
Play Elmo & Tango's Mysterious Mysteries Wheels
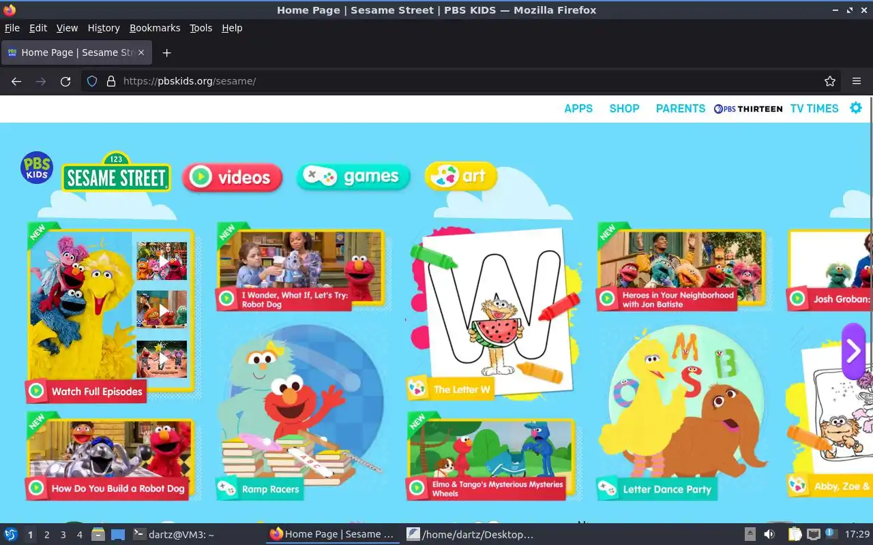click(491, 455)
